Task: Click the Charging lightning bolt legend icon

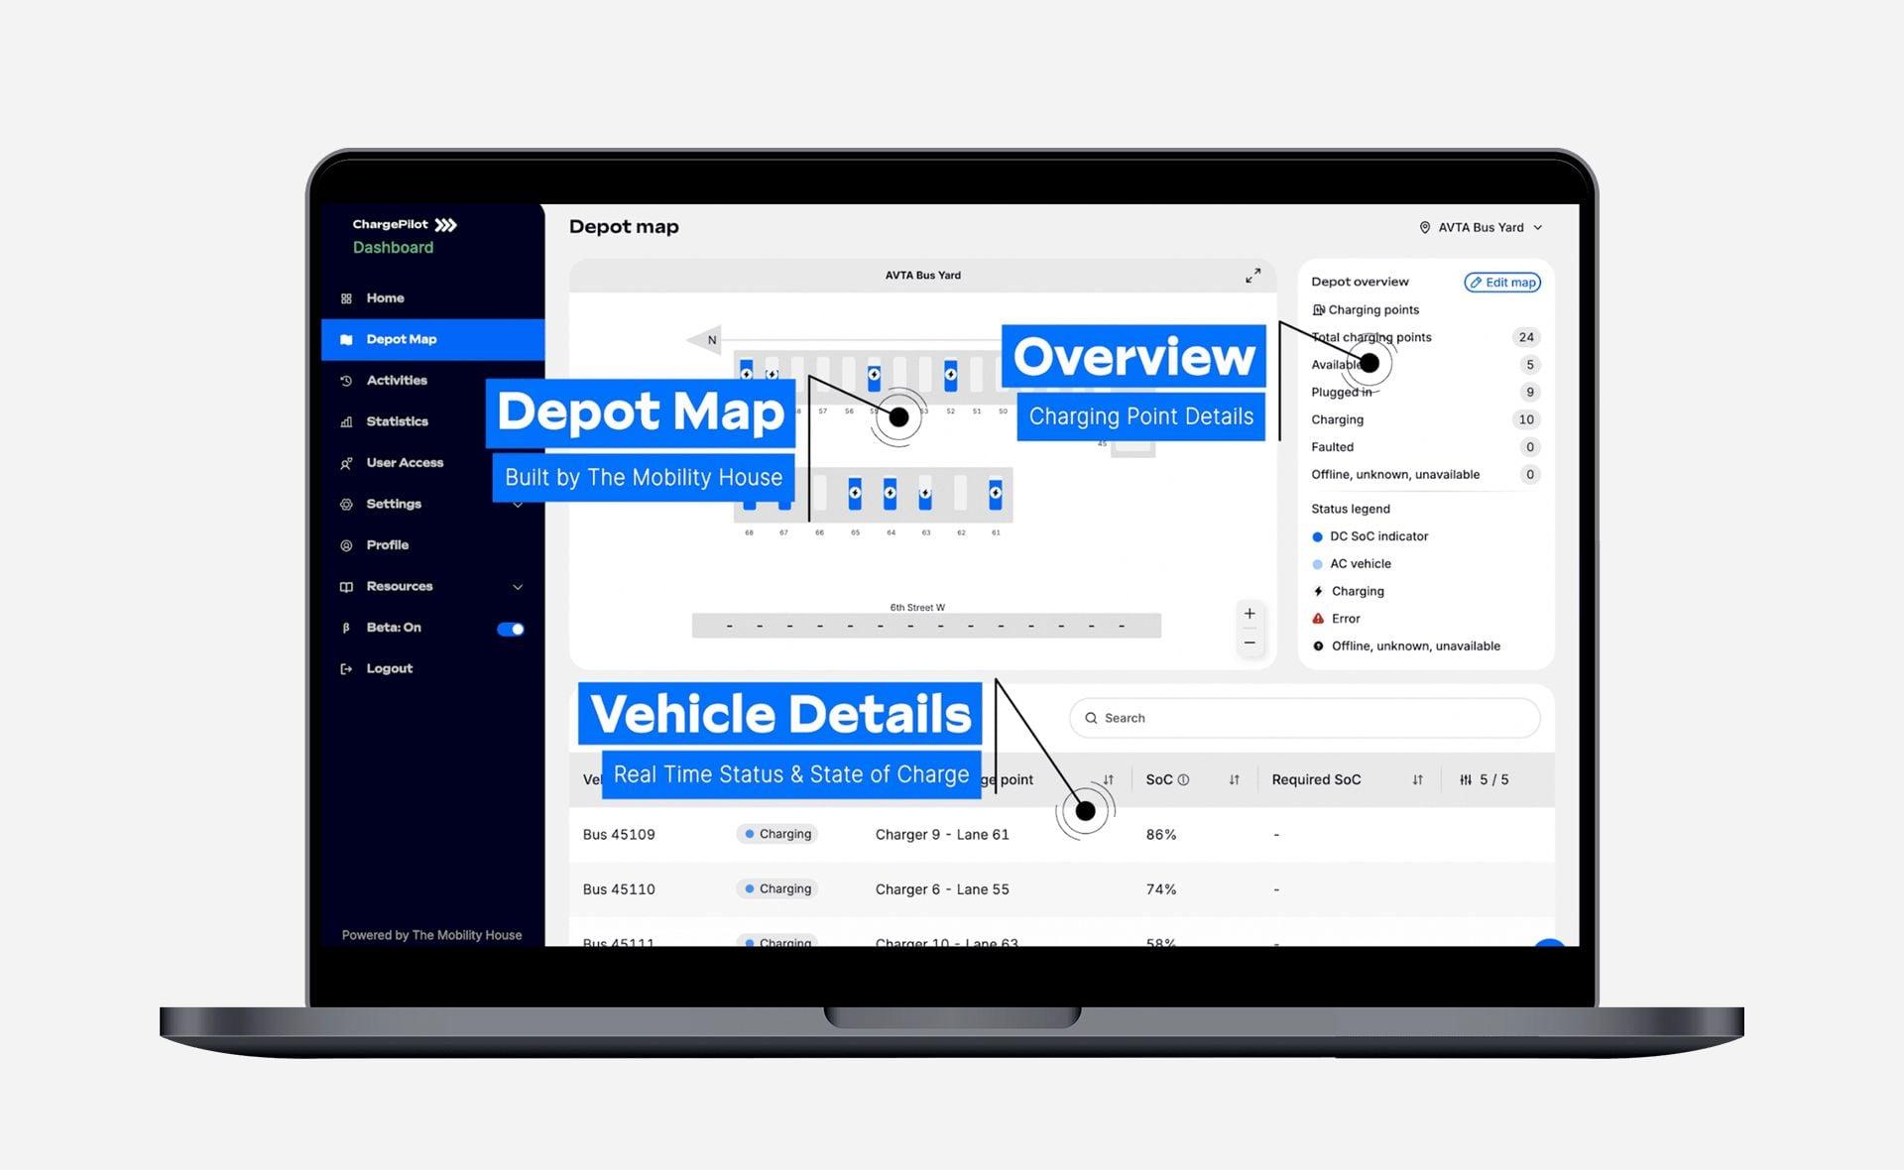Action: [x=1318, y=592]
